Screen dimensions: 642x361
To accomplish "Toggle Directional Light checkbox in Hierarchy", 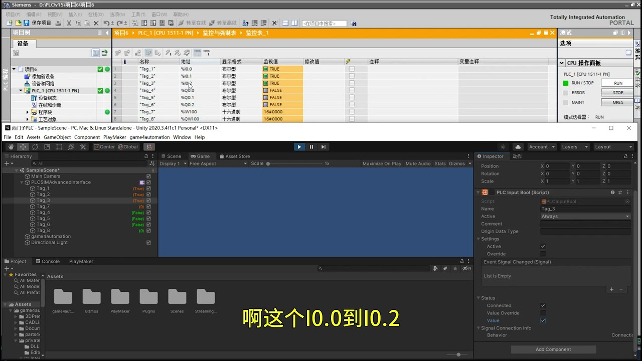I will pyautogui.click(x=148, y=243).
